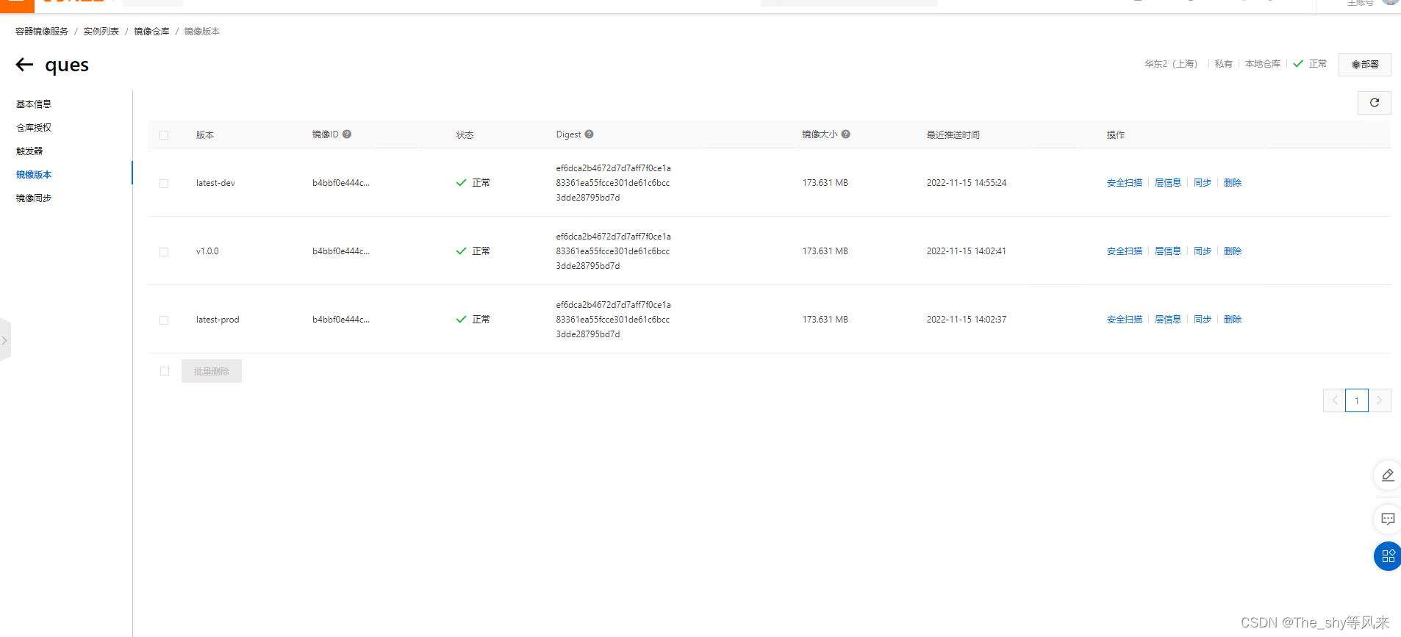The height and width of the screenshot is (637, 1401).
Task: Open the help tooltip next to 镜像大小
Action: click(846, 134)
